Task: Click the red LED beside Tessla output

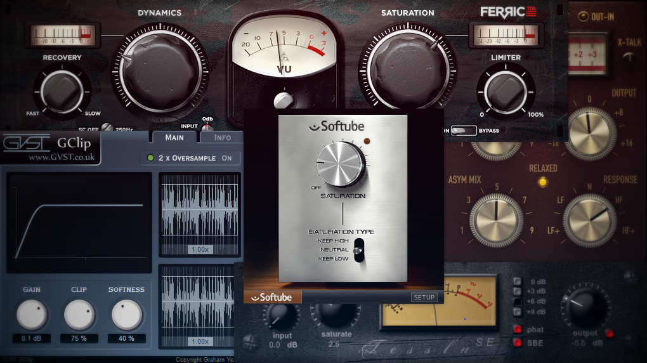Action: tap(610, 333)
